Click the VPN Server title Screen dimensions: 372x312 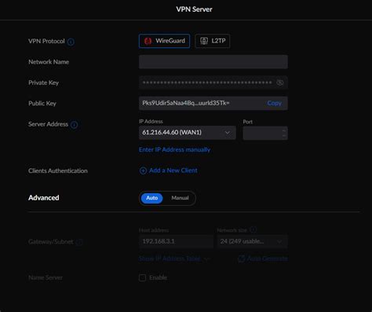[194, 9]
